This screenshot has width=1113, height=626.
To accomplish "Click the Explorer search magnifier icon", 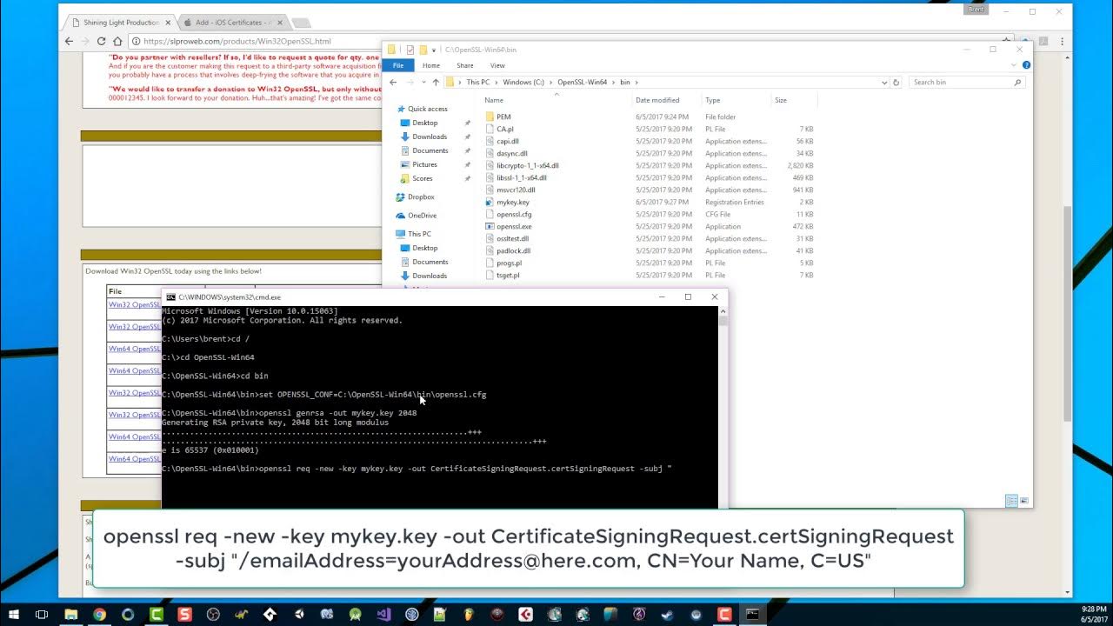I will (1017, 82).
